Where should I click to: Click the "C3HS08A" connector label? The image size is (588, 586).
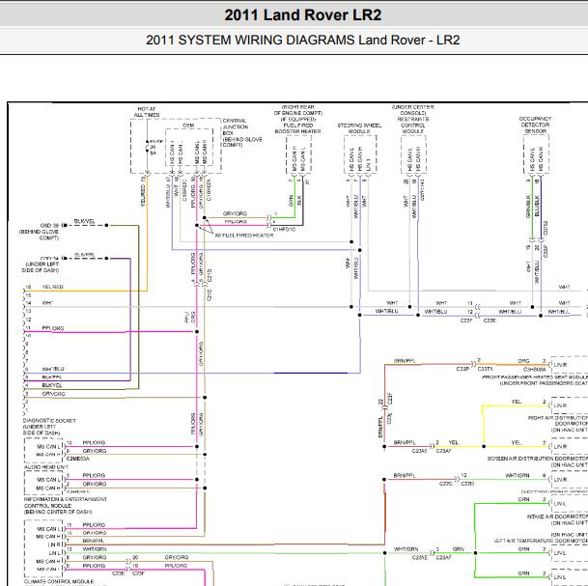535,370
